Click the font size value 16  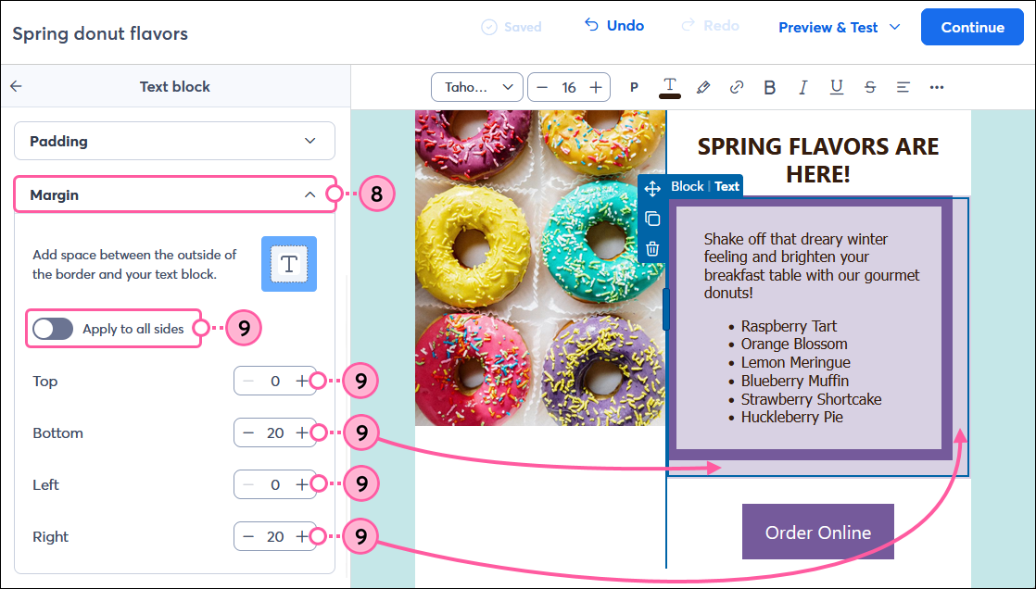click(x=569, y=87)
